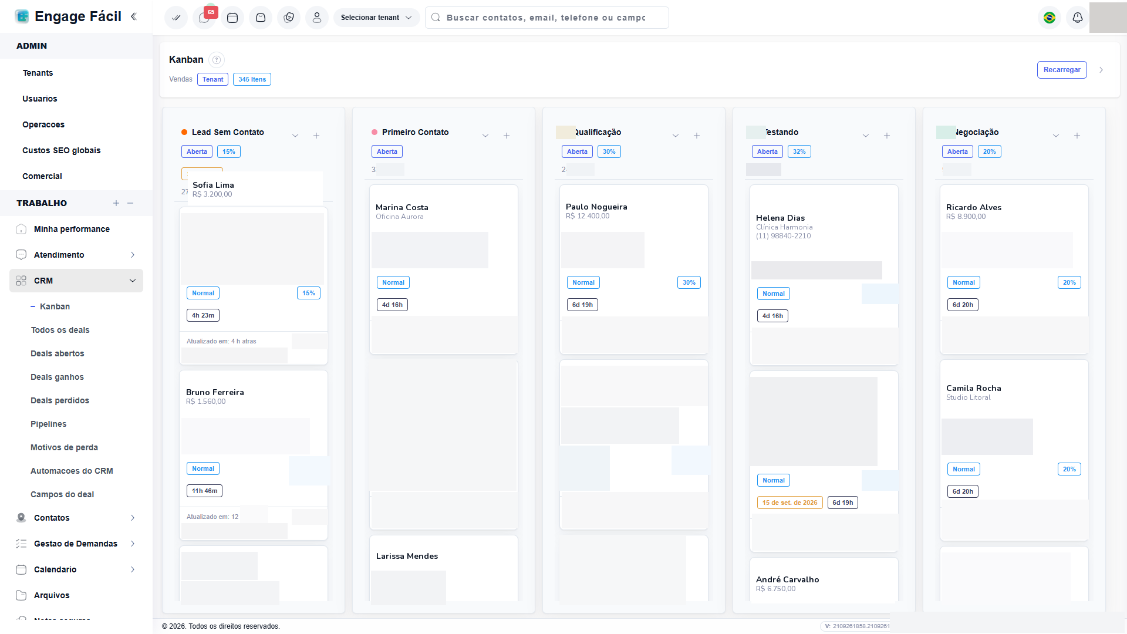Viewport: 1127px width, 634px height.
Task: Expand Qualificação column options chevron
Action: pyautogui.click(x=676, y=136)
